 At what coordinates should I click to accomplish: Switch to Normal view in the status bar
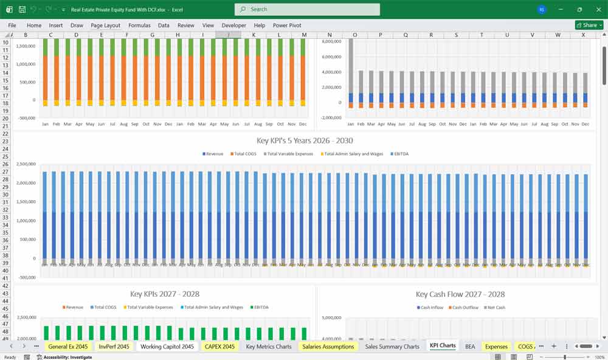click(497, 356)
